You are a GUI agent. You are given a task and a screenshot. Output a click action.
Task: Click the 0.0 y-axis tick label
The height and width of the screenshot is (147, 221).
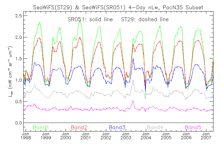pos(18,123)
